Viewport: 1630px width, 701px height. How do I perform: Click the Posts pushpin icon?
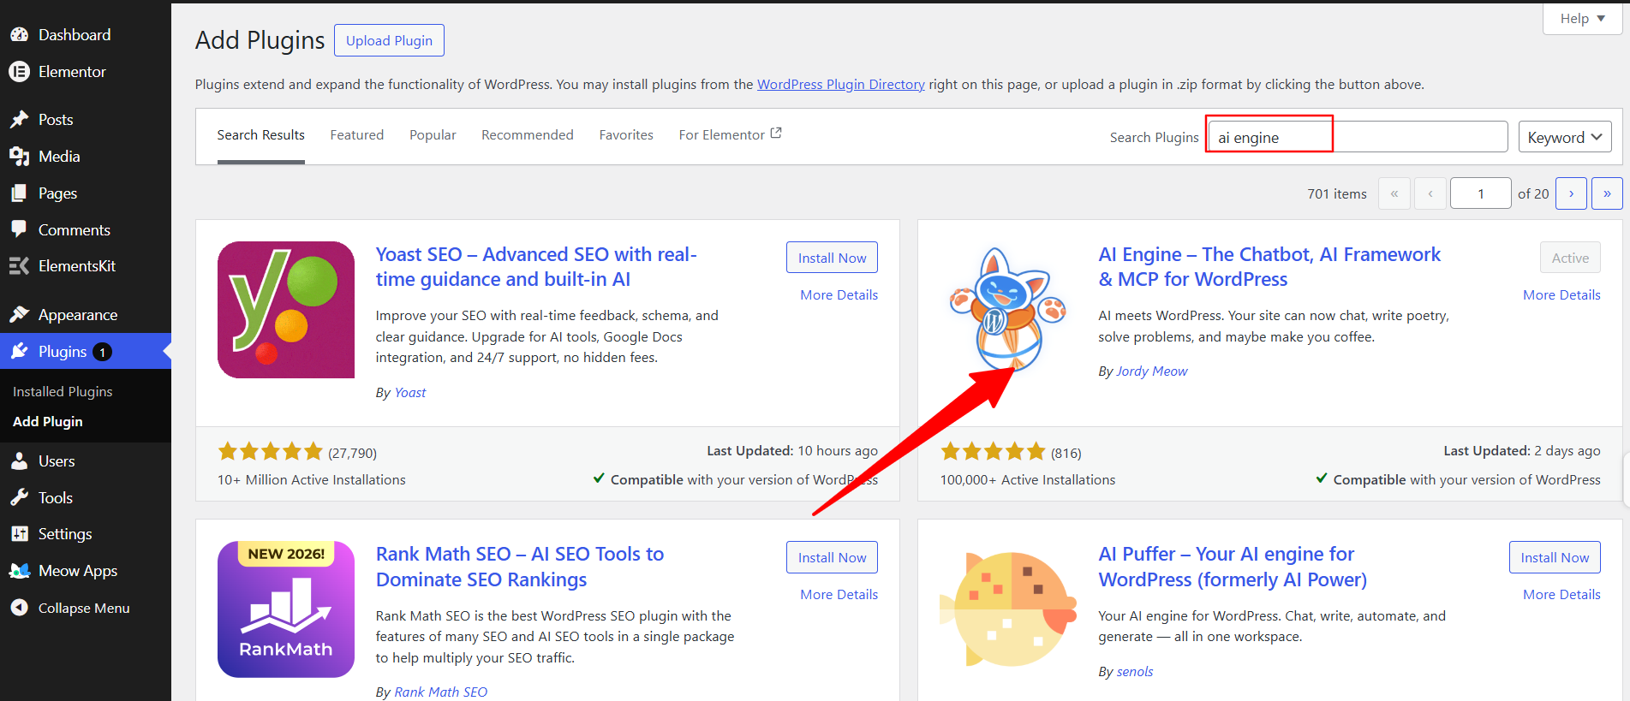[19, 120]
